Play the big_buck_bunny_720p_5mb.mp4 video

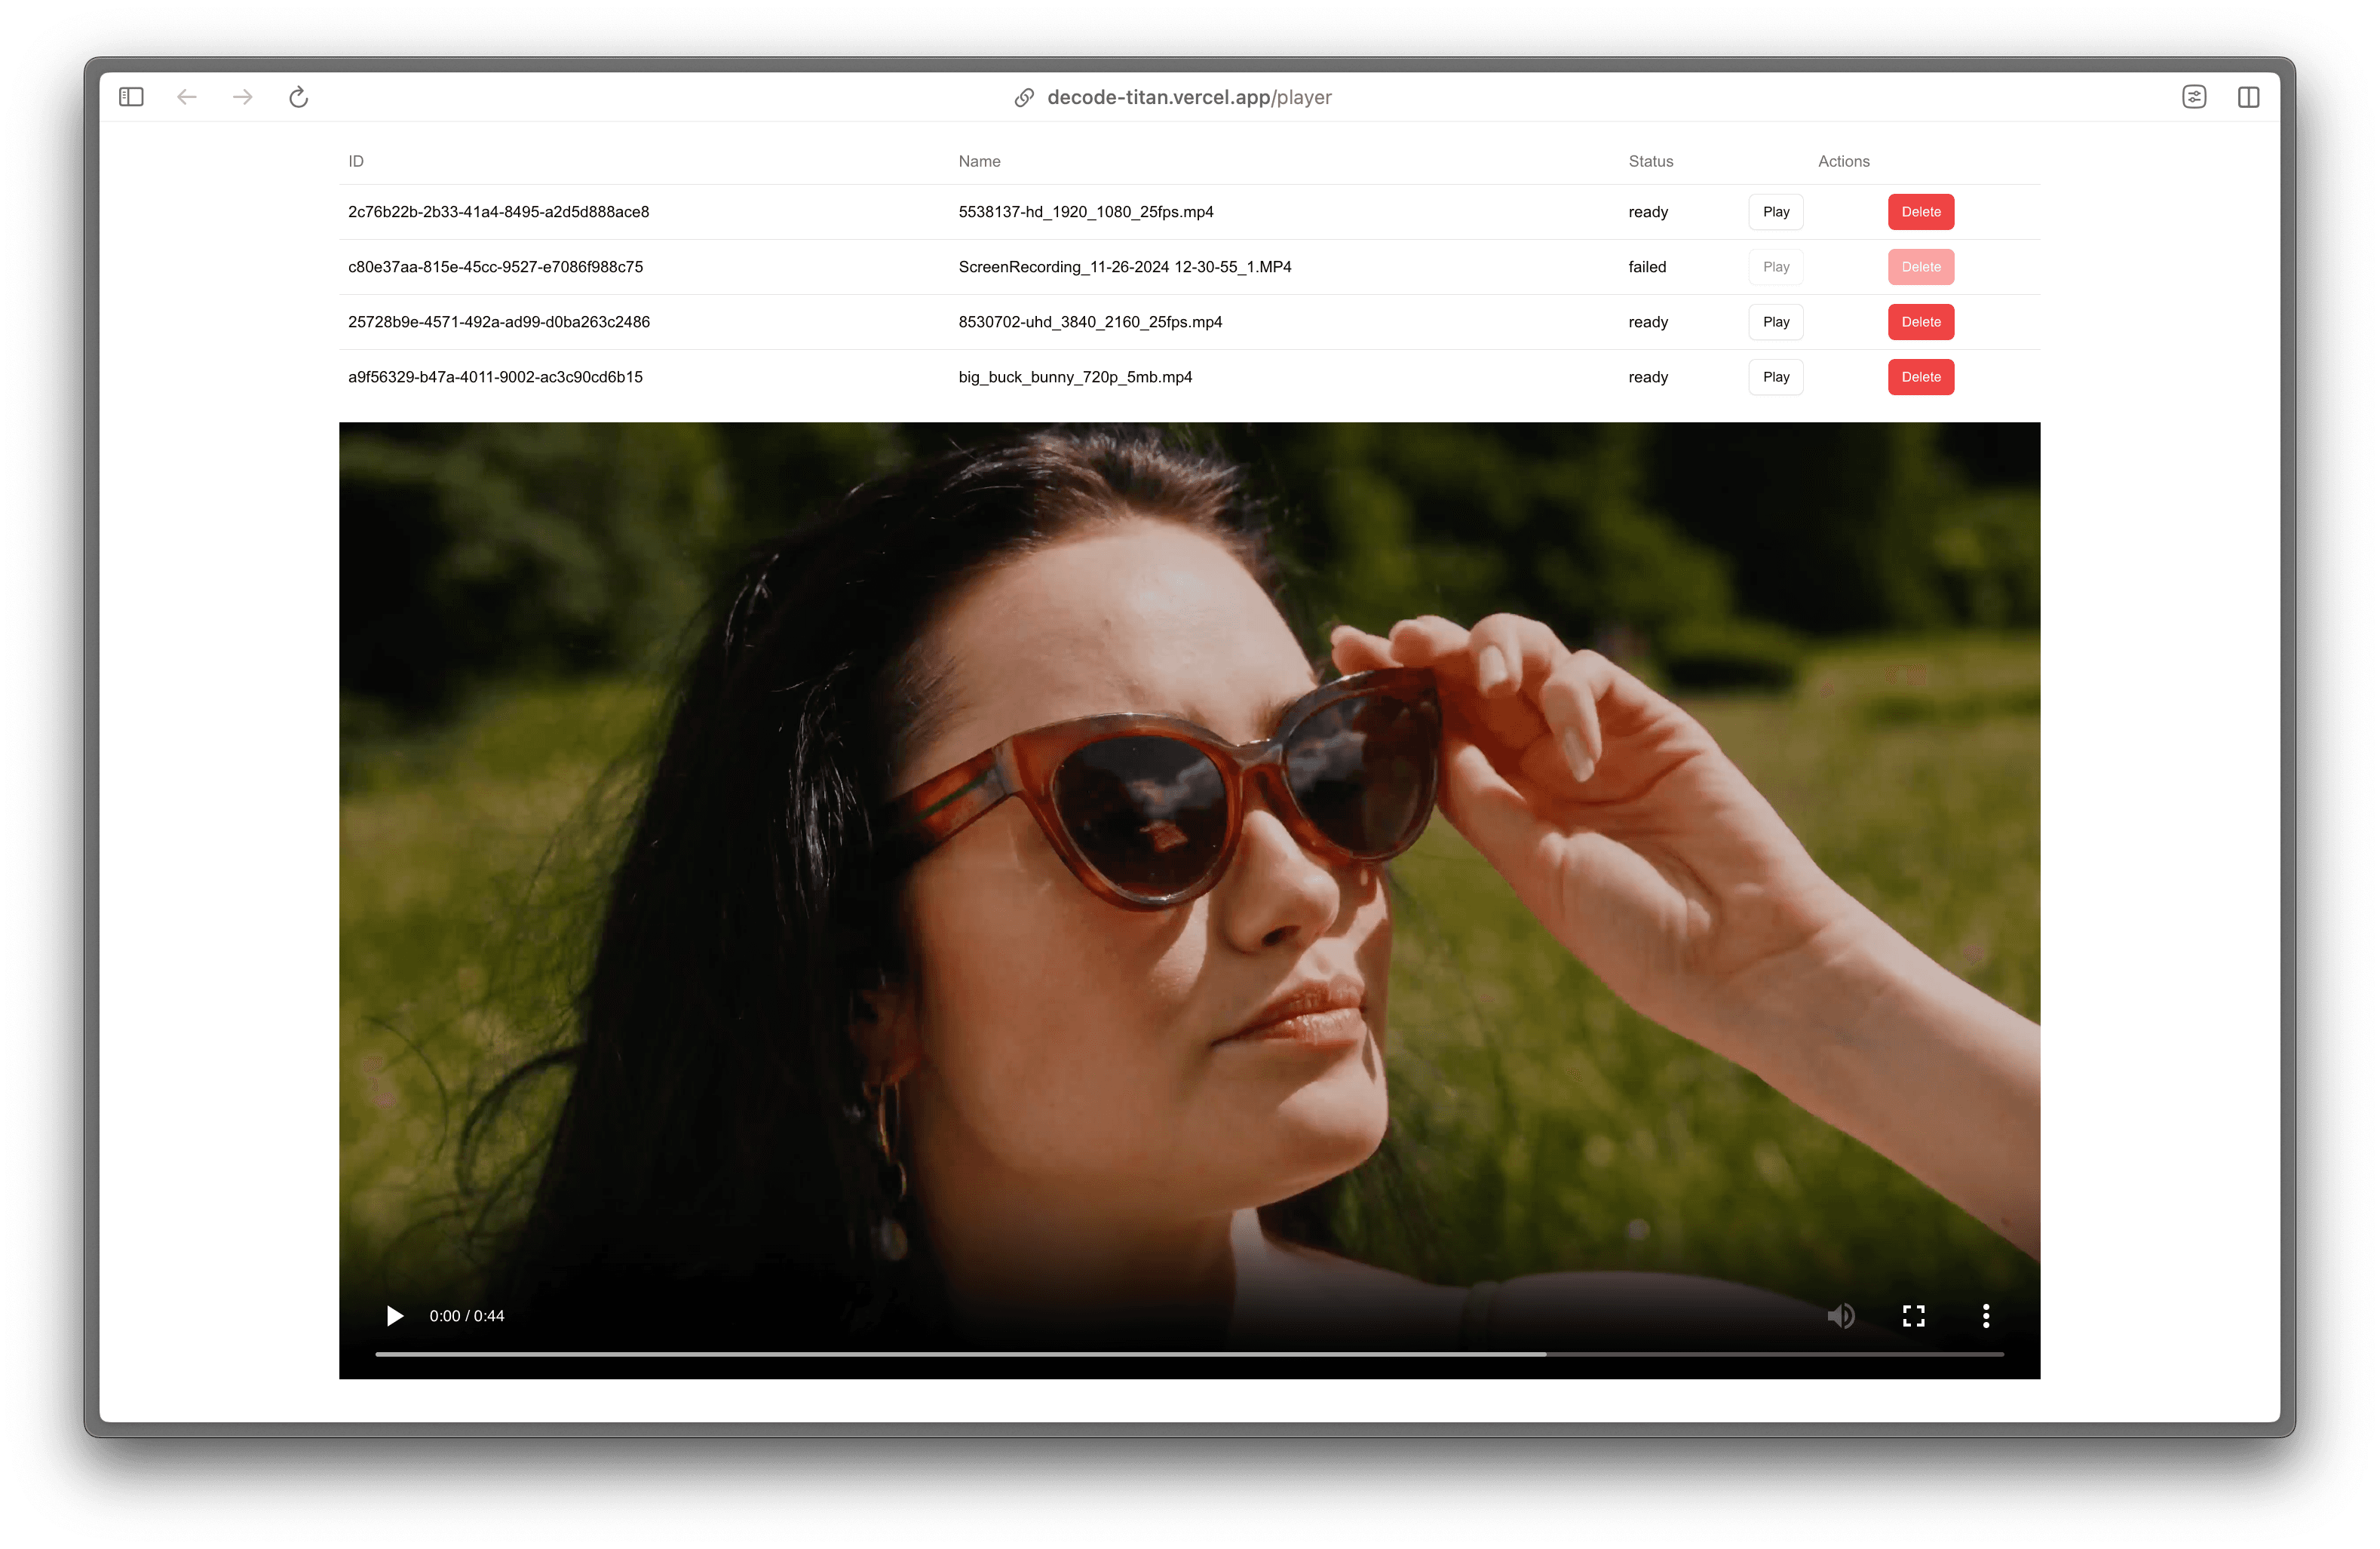[x=1776, y=377]
